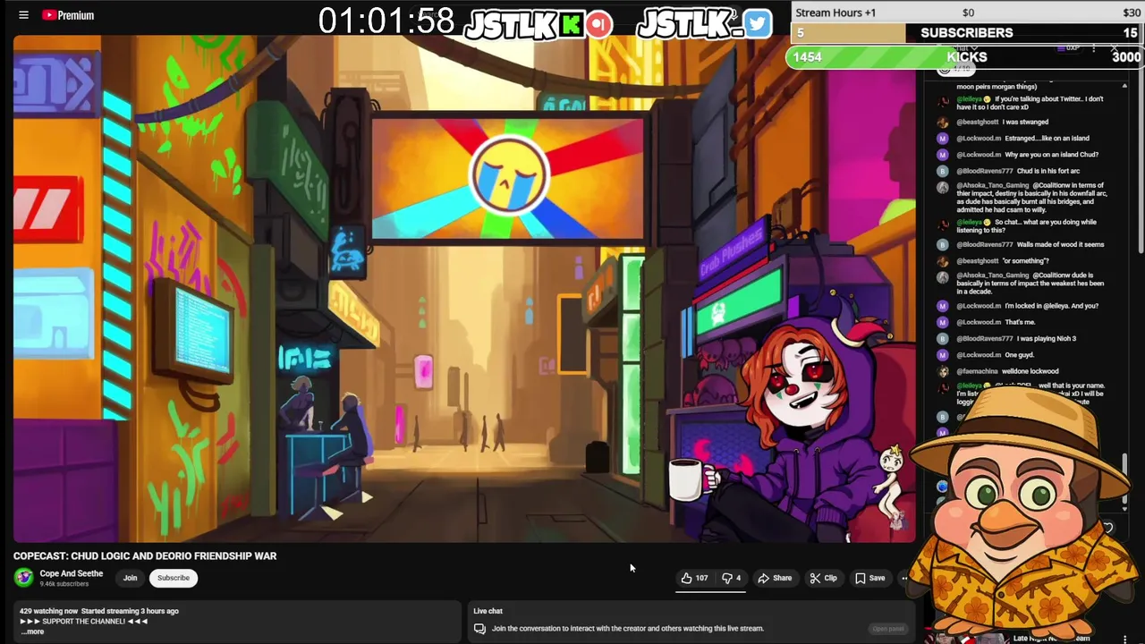Open the YouTube hamburger guide menu
Screen dimensions: 1145x644
click(24, 15)
